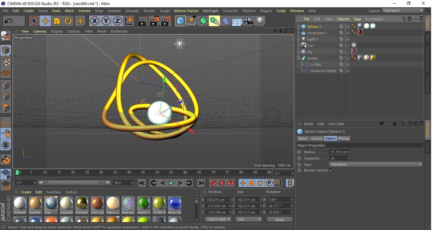
Task: Add a Camera object
Action: [x=248, y=21]
